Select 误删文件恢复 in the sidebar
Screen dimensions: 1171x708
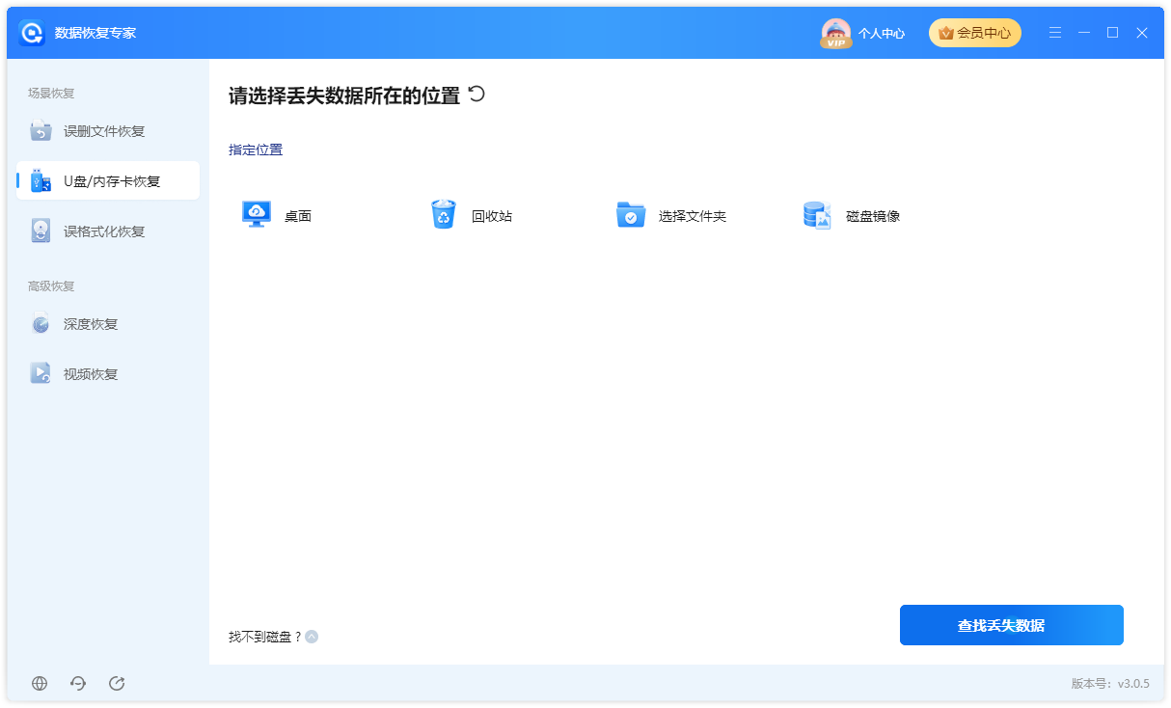point(108,131)
